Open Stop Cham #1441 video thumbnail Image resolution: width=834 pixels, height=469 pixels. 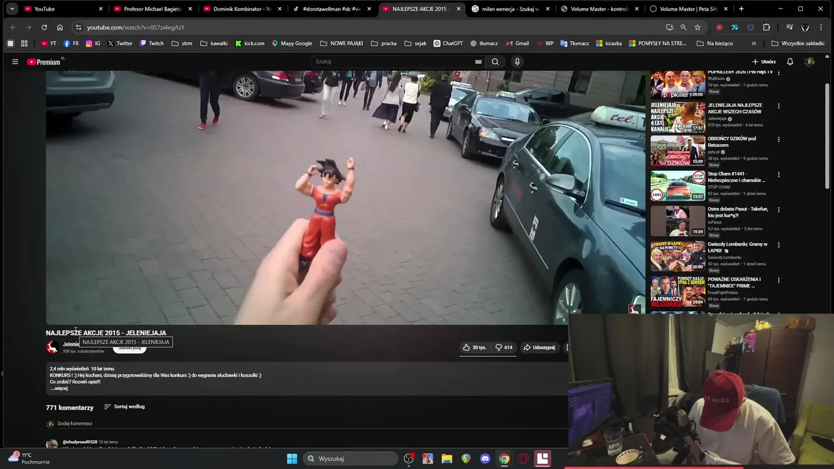point(678,186)
